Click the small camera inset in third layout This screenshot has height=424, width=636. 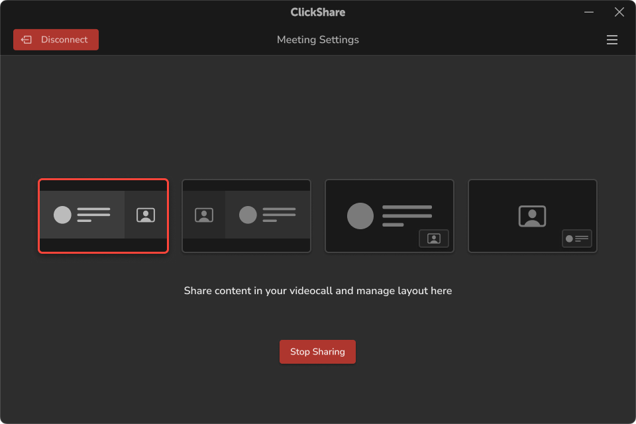(x=434, y=238)
